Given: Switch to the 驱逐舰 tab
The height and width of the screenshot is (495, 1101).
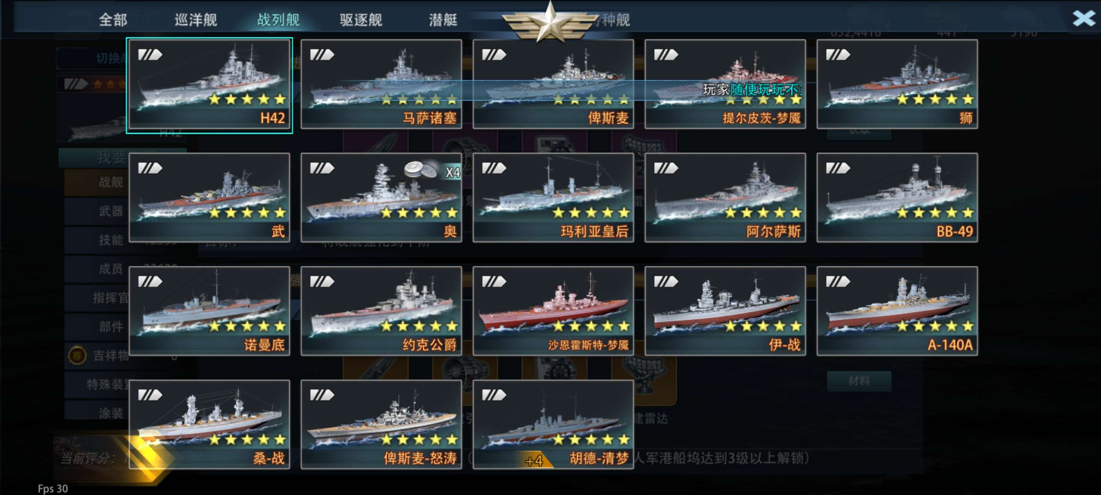Looking at the screenshot, I should (x=361, y=20).
